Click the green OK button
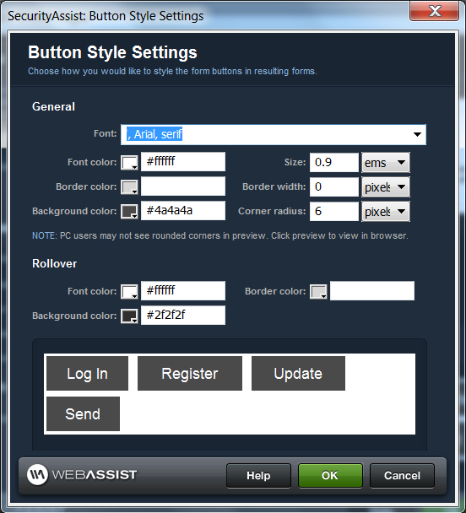The height and width of the screenshot is (513, 466). point(330,475)
